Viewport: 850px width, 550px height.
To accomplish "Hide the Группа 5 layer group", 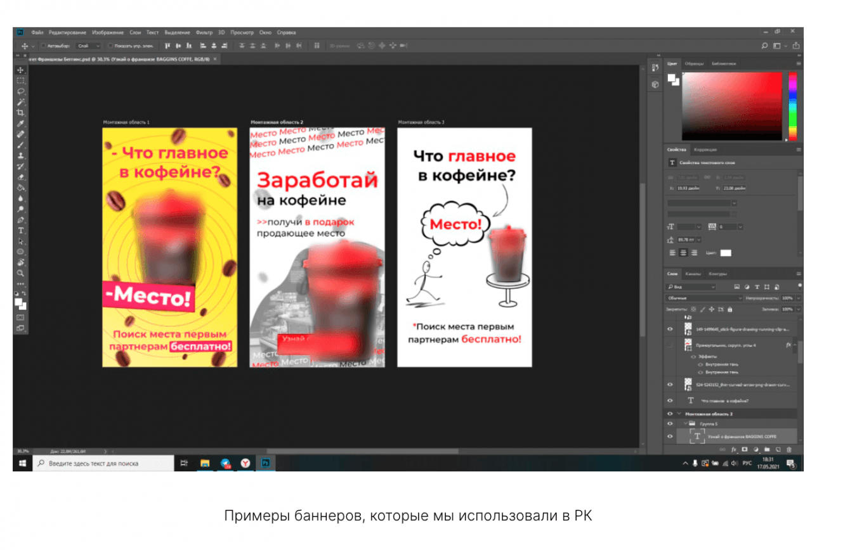I will (x=670, y=424).
